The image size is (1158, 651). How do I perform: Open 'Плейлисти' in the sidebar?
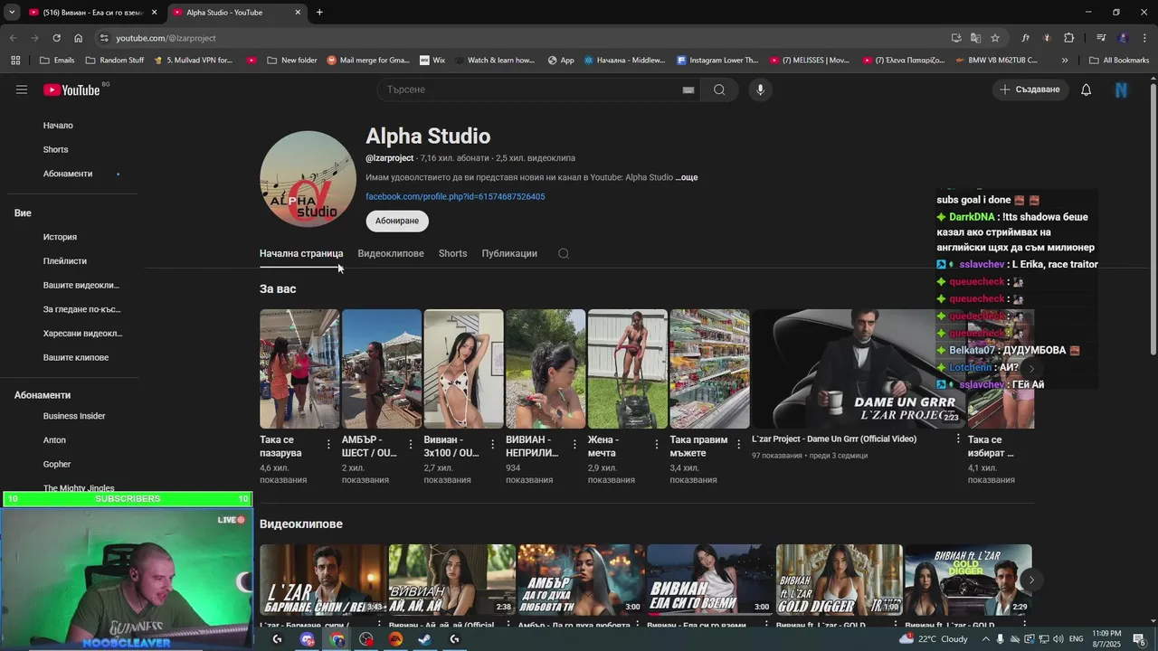click(65, 261)
